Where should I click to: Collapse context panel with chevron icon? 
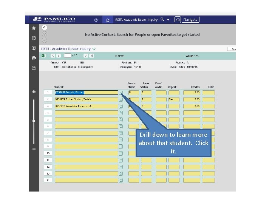point(45,40)
